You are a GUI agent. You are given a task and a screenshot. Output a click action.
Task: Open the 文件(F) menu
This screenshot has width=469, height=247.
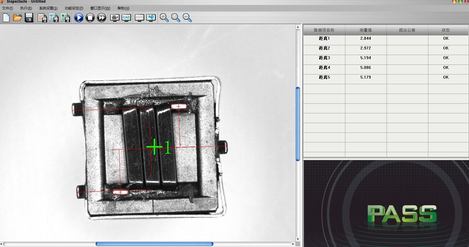coord(7,8)
